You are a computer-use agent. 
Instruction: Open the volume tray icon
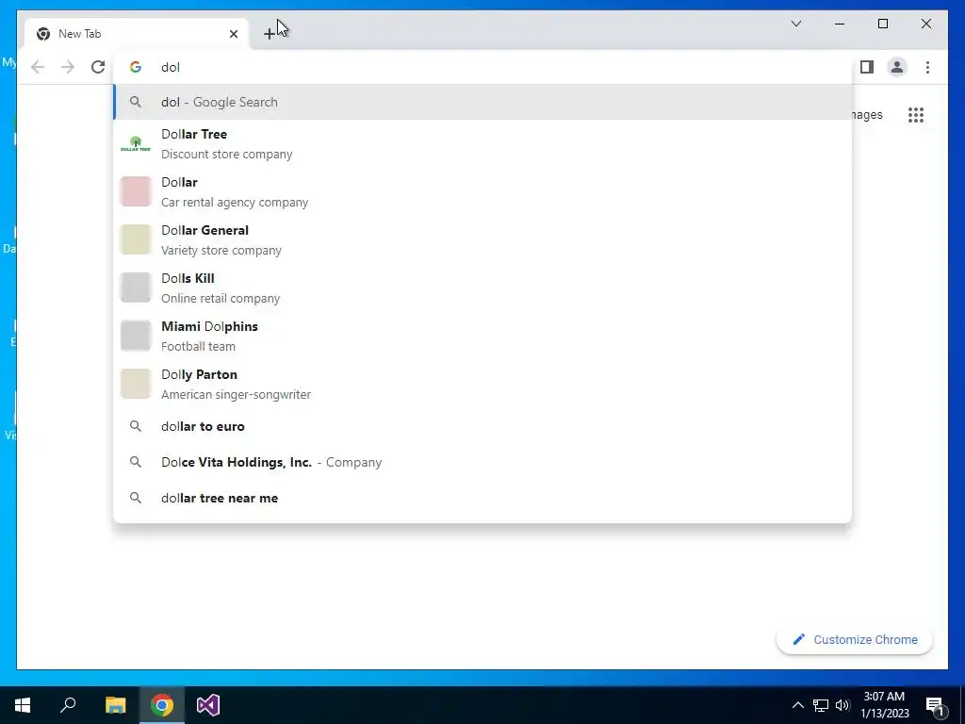842,705
